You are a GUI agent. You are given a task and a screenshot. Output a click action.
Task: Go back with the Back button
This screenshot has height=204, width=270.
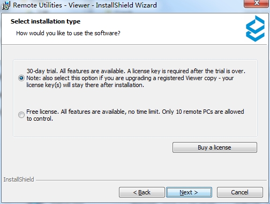(142, 192)
